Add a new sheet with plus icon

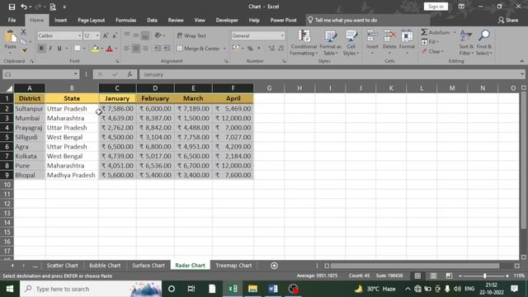[x=275, y=266]
